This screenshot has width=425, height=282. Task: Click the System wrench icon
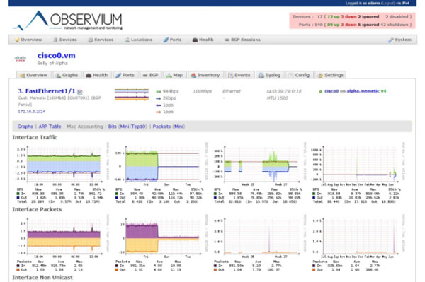coord(390,40)
